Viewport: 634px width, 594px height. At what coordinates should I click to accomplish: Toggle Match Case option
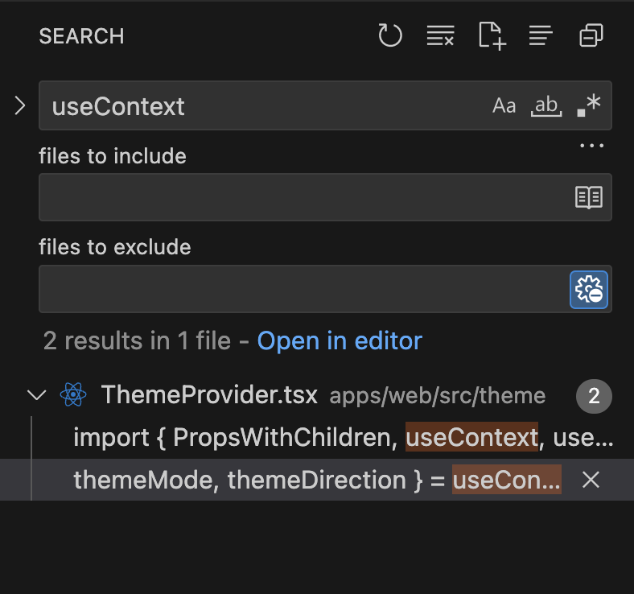click(x=504, y=105)
